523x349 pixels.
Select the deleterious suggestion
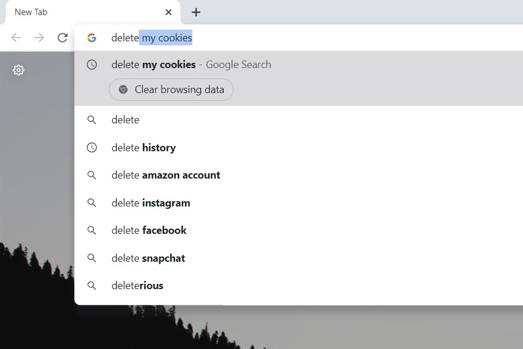tap(137, 286)
